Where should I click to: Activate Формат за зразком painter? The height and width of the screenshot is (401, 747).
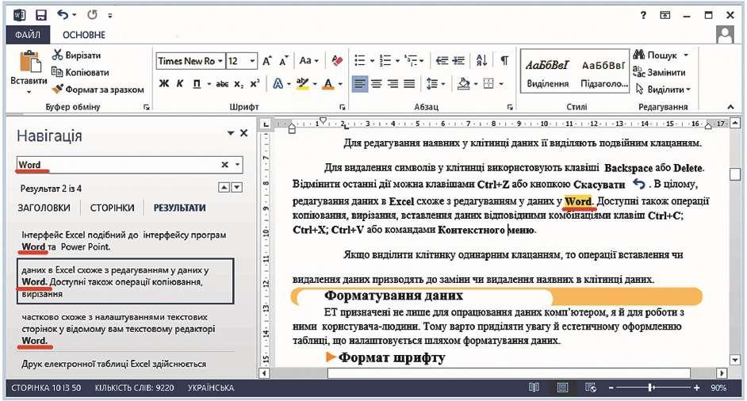click(98, 90)
